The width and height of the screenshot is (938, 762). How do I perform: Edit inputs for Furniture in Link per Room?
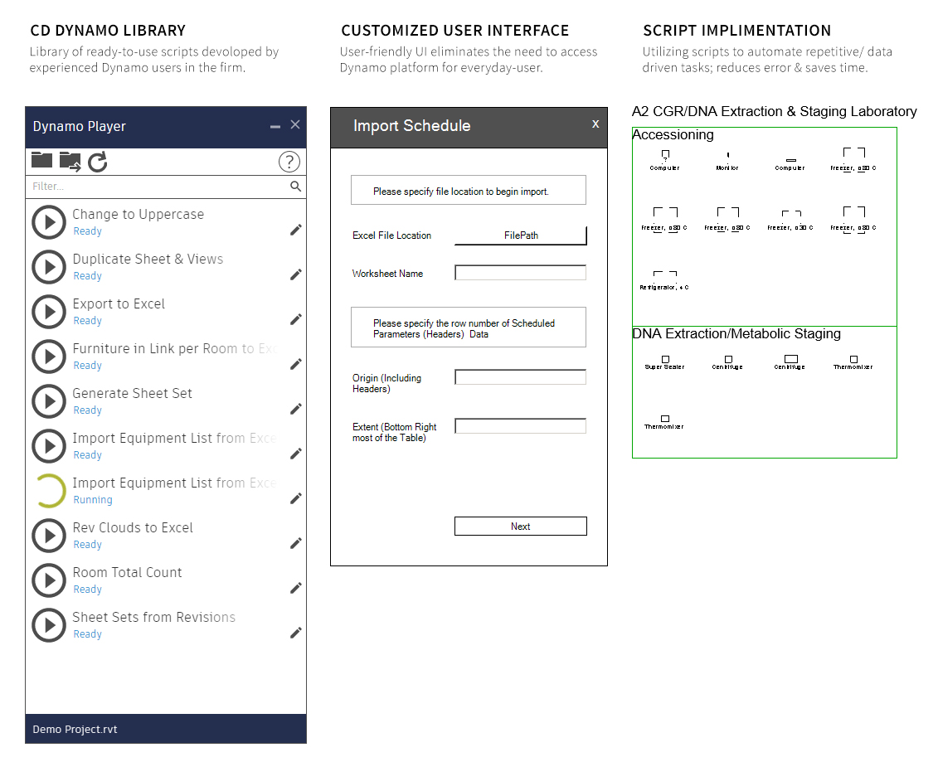[295, 364]
